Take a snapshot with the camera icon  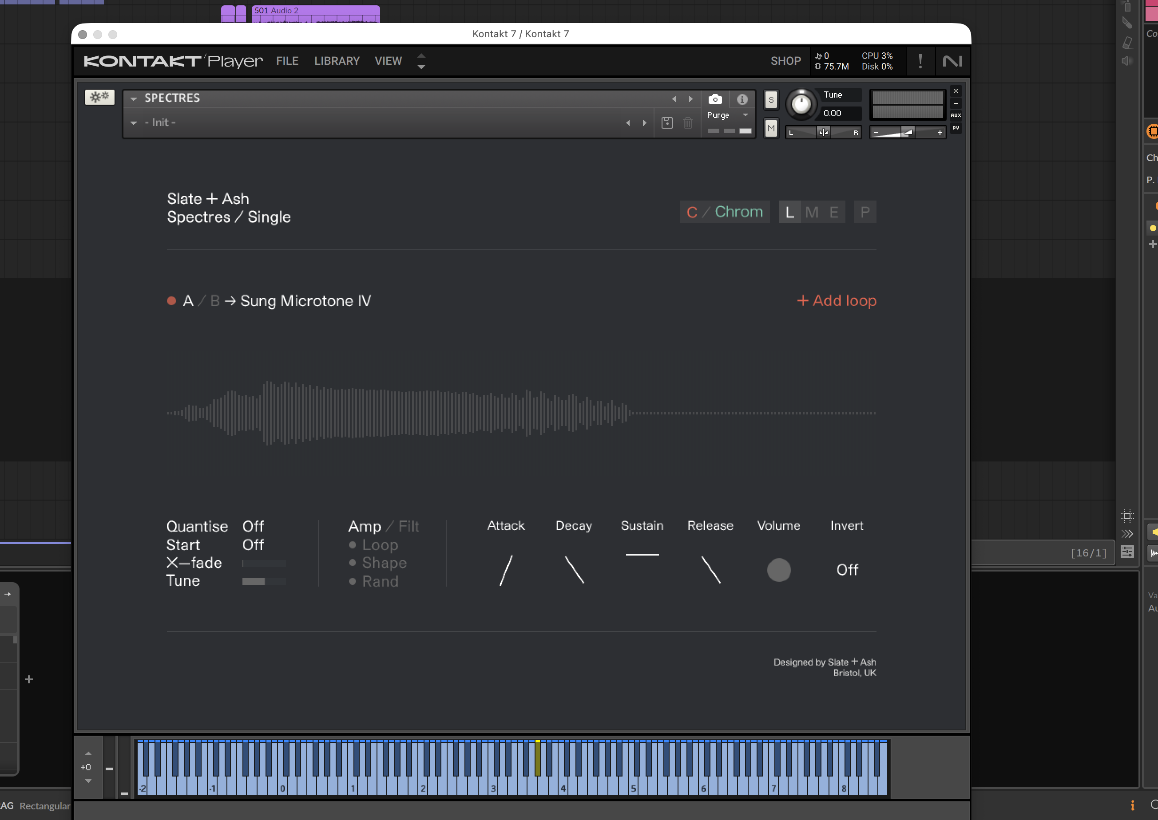[x=715, y=99]
